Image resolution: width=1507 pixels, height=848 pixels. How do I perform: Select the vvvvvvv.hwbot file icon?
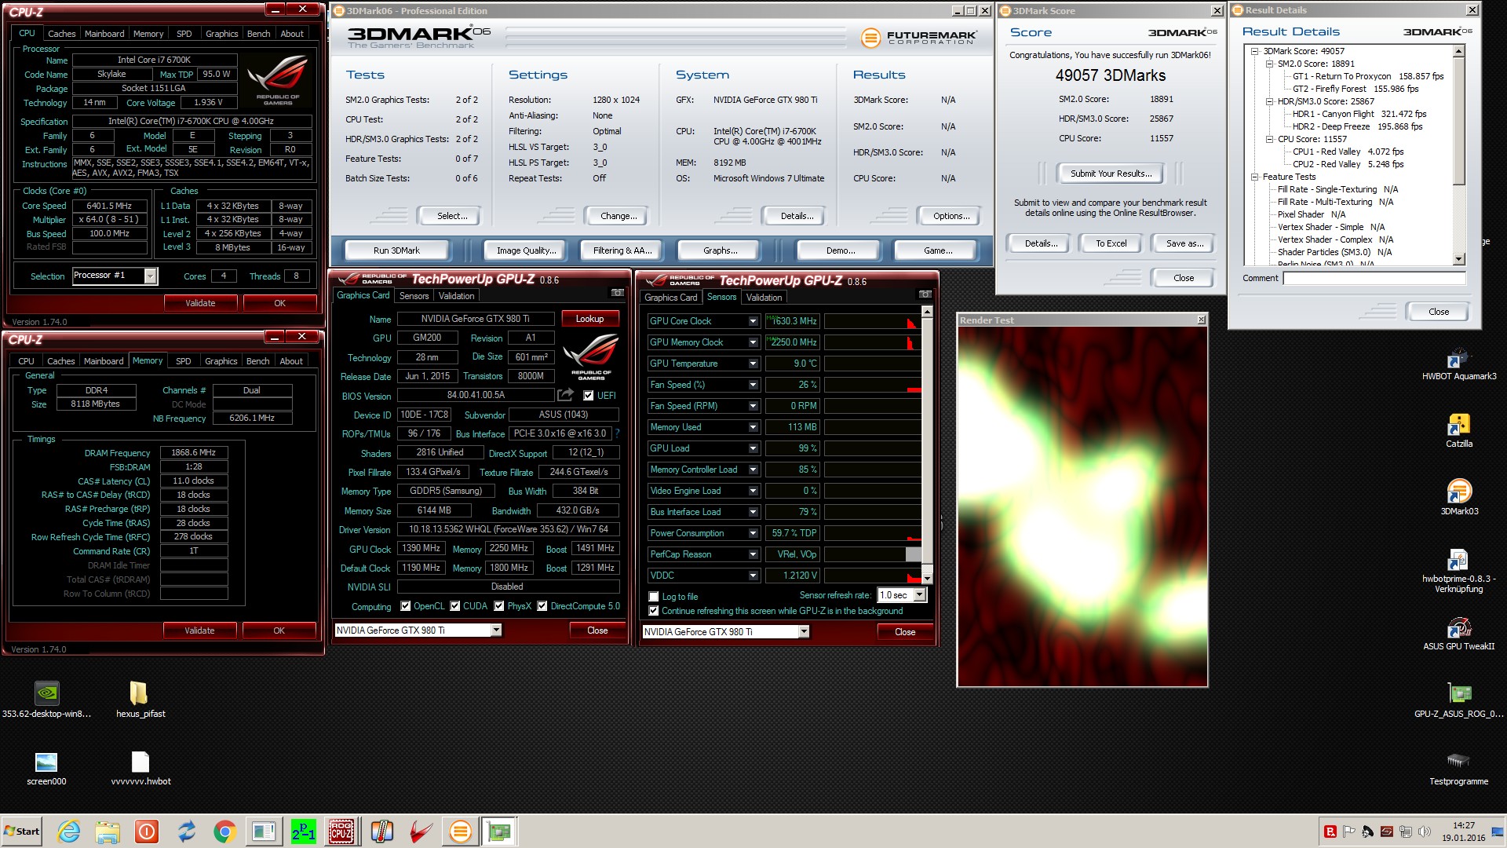click(x=140, y=768)
